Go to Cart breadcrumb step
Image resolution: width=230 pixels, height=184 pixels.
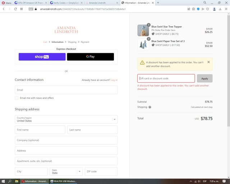tap(45, 42)
